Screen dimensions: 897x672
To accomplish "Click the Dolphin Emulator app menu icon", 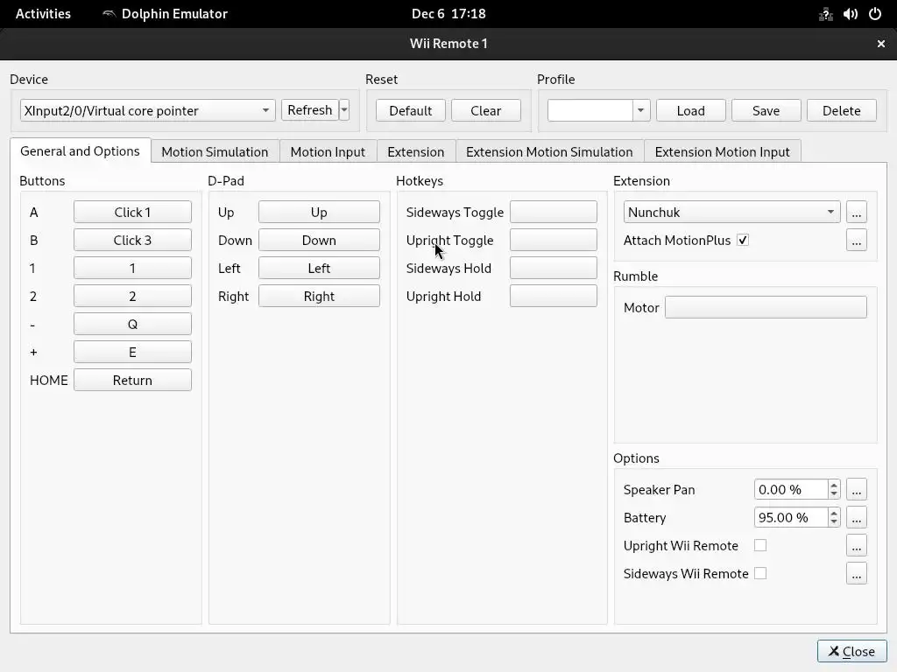I will pos(109,14).
